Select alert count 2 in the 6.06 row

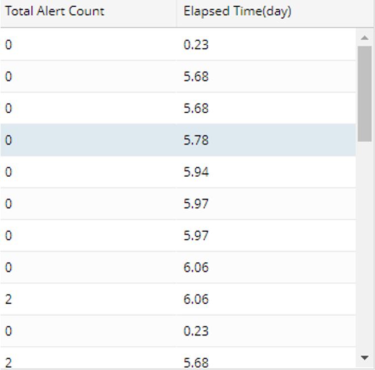[9, 299]
